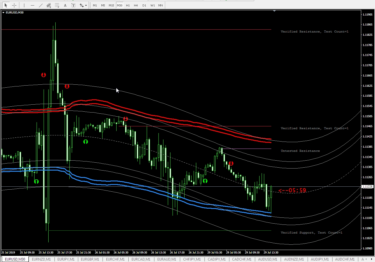Open the EURCHF,M1 chart tab

(115, 259)
